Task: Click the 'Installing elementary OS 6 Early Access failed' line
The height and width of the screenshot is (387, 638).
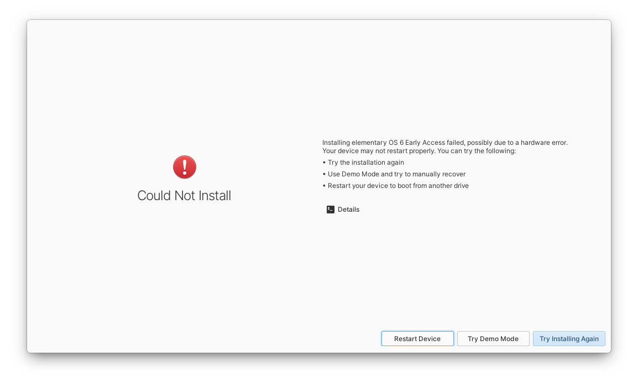Action: pyautogui.click(x=444, y=143)
